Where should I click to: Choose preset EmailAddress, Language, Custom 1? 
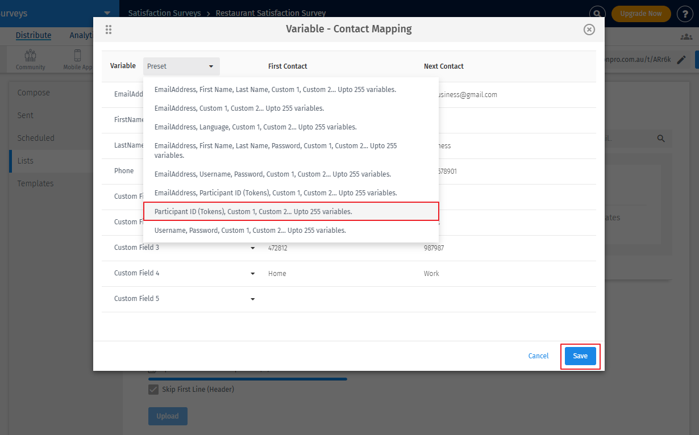[291, 127]
